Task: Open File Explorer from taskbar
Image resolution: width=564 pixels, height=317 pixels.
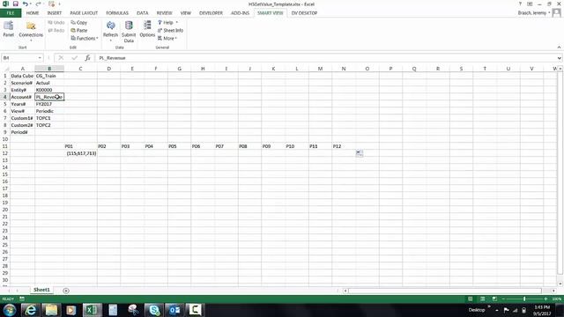Action: point(51,310)
